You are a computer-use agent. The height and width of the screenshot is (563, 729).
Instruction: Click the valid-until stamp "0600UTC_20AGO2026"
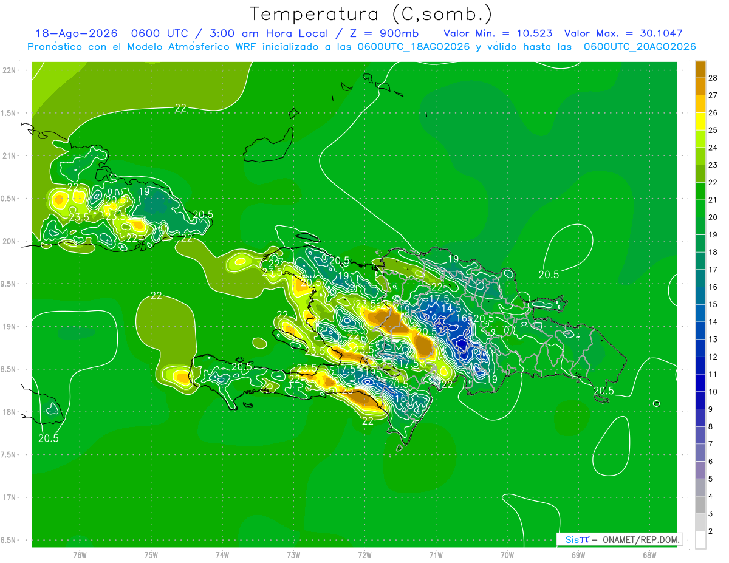(x=640, y=47)
